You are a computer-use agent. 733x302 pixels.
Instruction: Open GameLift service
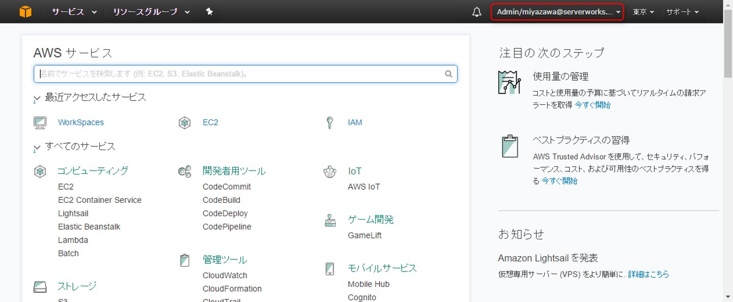coord(364,235)
